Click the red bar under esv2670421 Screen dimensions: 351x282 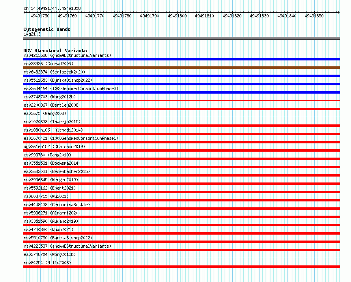(x=181, y=142)
